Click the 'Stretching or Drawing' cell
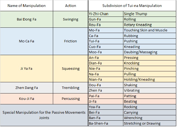The image size is (177, 127). pyautogui.click(x=150, y=123)
